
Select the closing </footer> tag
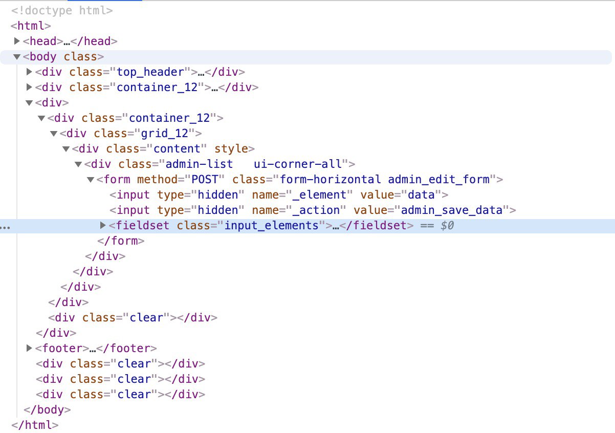(126, 348)
